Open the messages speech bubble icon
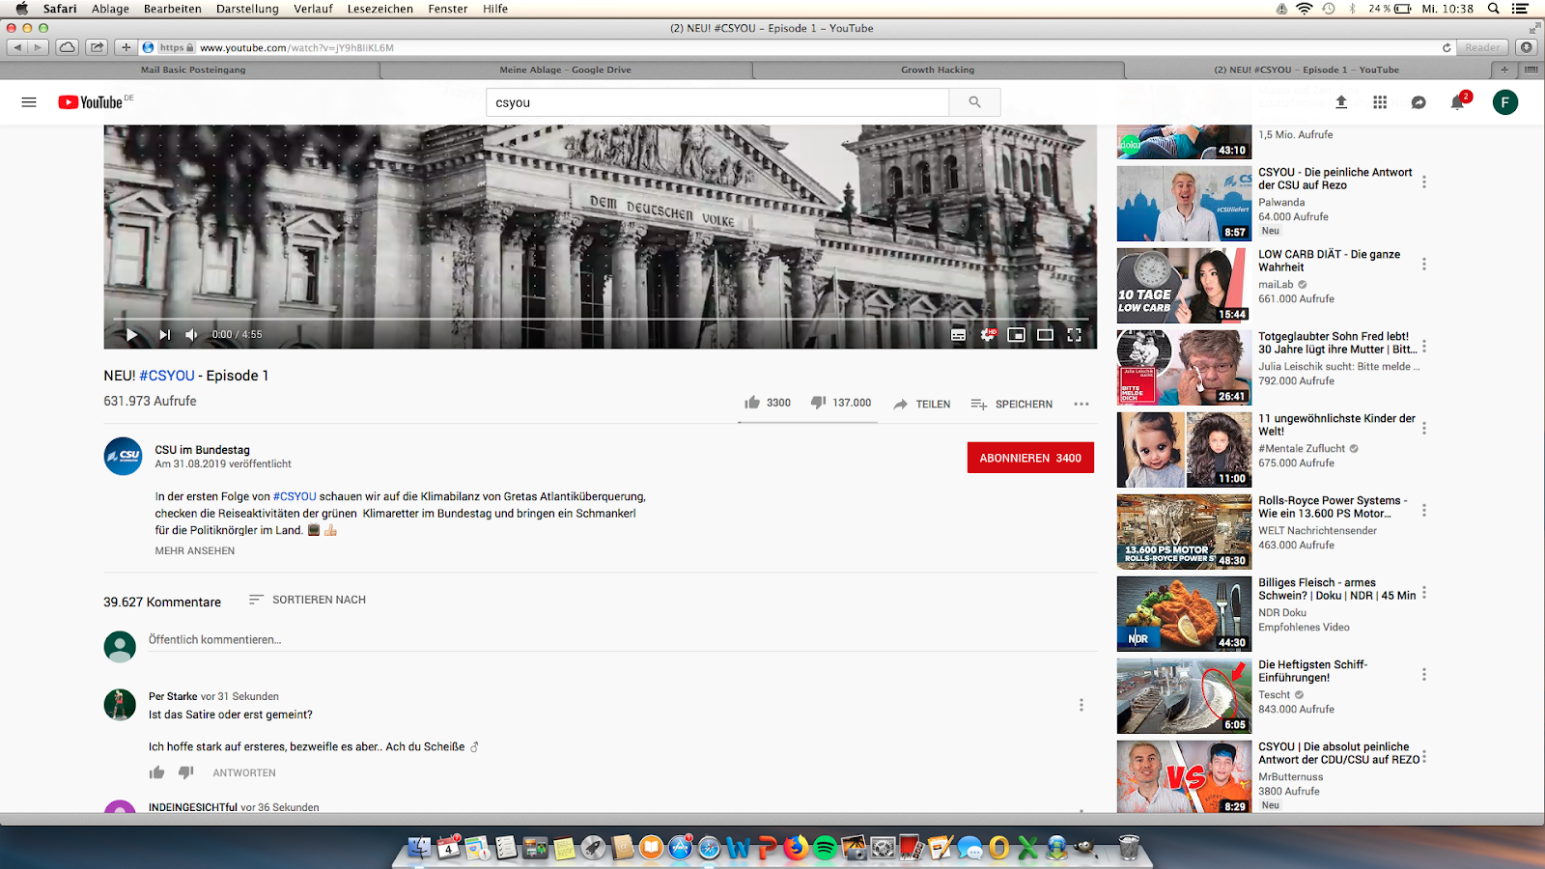Screen dimensions: 1545x869 pos(1419,102)
